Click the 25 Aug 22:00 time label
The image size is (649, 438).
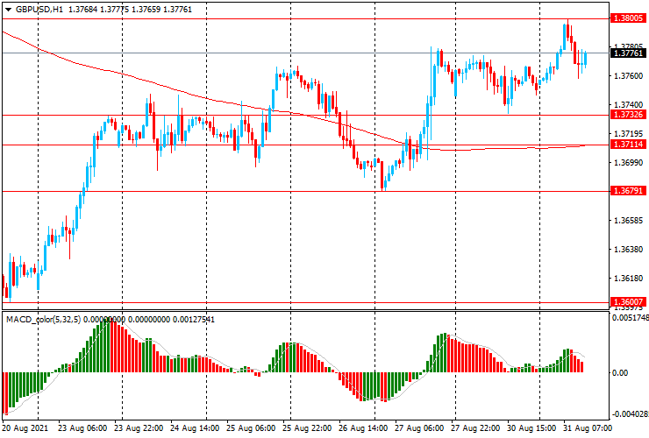click(307, 427)
